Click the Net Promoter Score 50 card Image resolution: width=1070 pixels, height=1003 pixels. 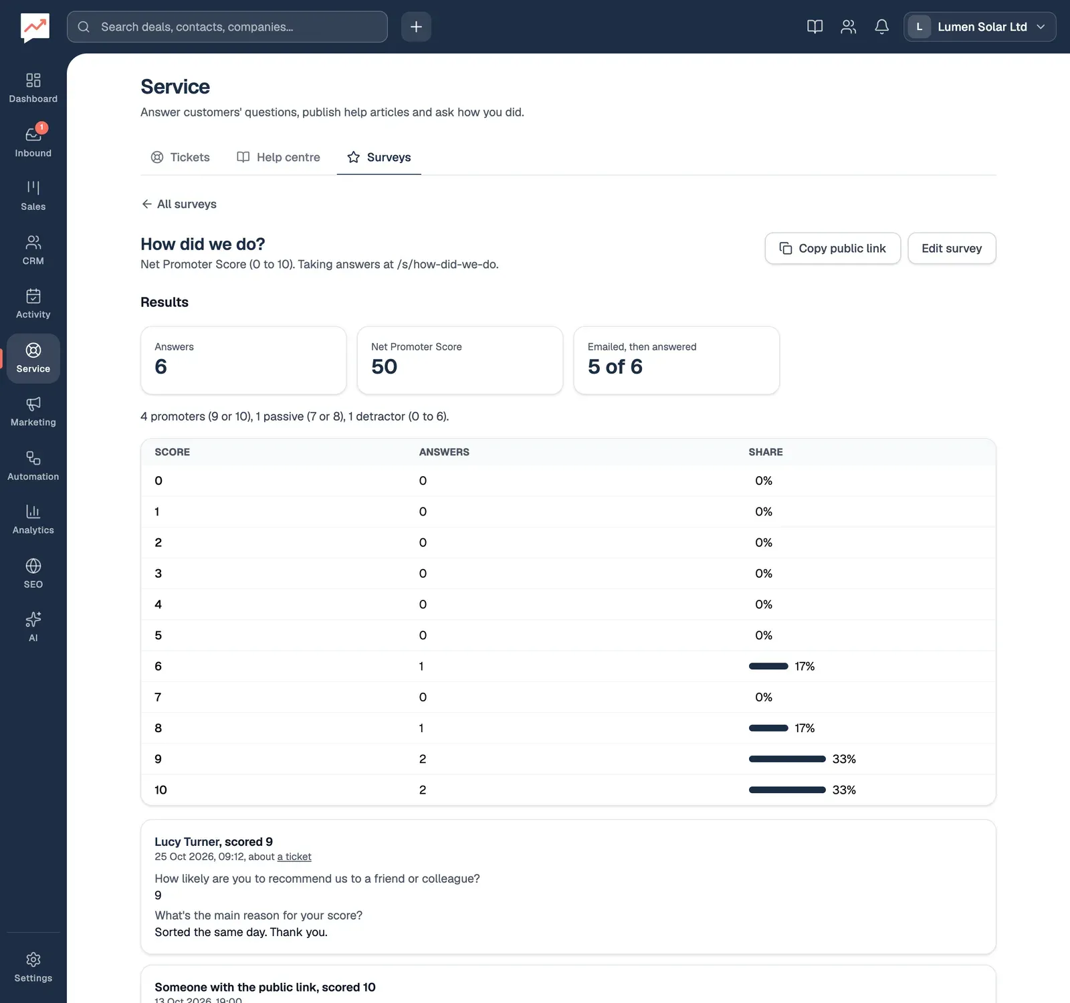pos(460,360)
